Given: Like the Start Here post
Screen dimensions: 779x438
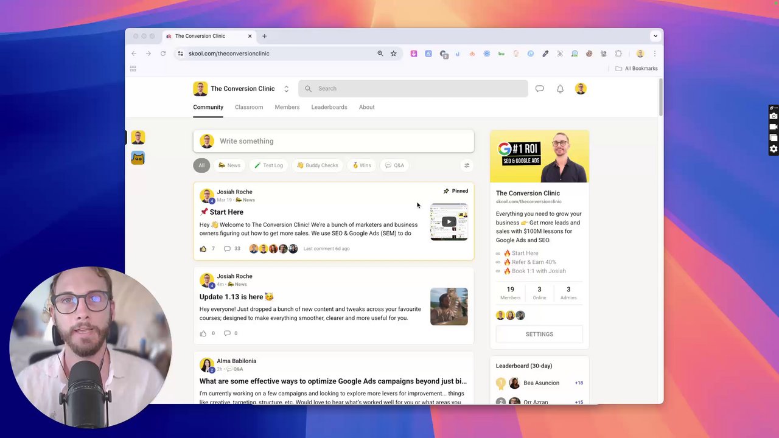Looking at the screenshot, I should [x=203, y=249].
